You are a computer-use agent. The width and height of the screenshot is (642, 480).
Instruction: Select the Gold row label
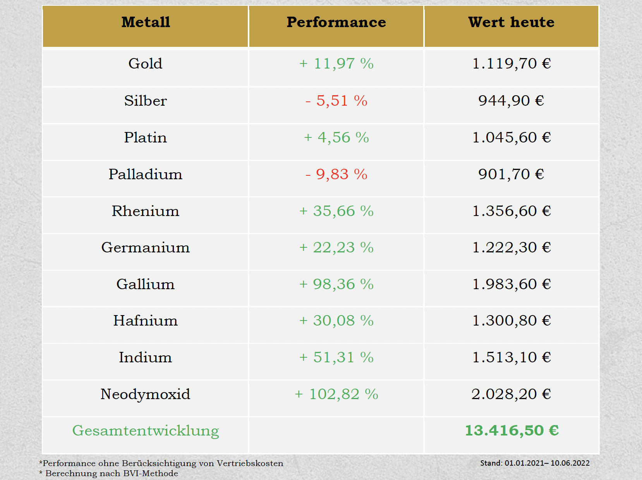coord(145,63)
